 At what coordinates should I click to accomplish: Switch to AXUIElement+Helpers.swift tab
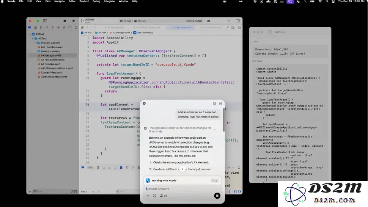tap(147, 27)
